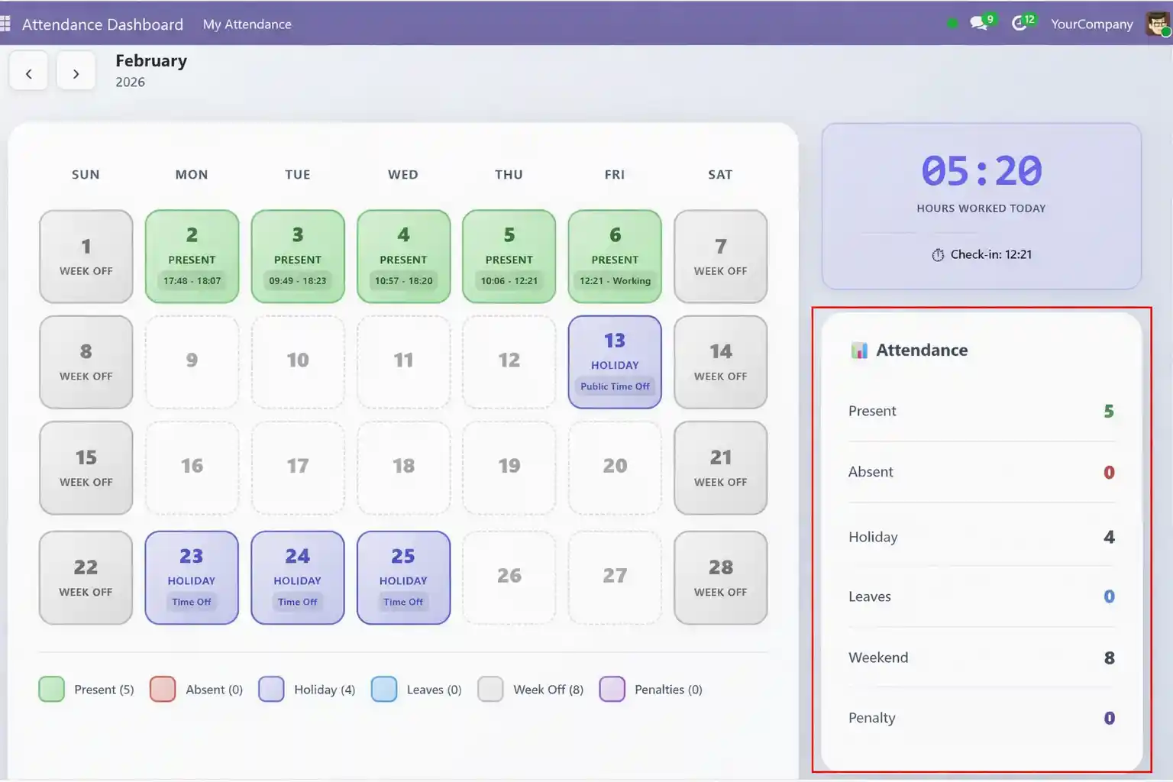Image resolution: width=1173 pixels, height=782 pixels.
Task: Open the YourCompany company link
Action: coord(1091,24)
